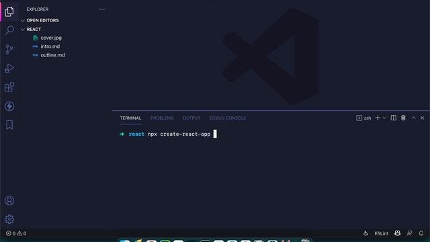Open outline.md file
Viewport: 430px width, 242px height.
52,55
